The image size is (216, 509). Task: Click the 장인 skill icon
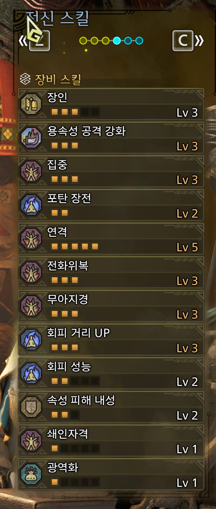pos(32,103)
